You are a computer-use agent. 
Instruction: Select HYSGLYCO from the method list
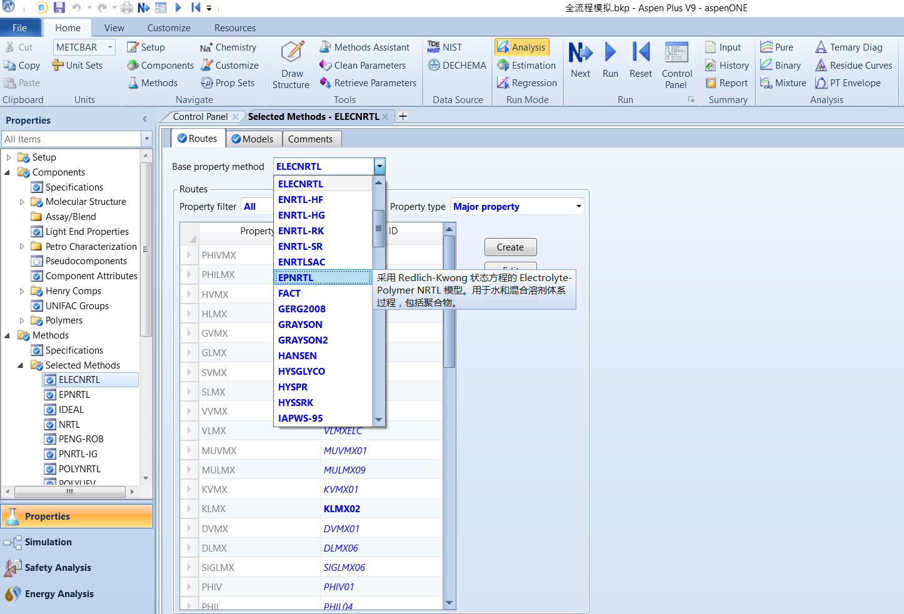click(323, 372)
